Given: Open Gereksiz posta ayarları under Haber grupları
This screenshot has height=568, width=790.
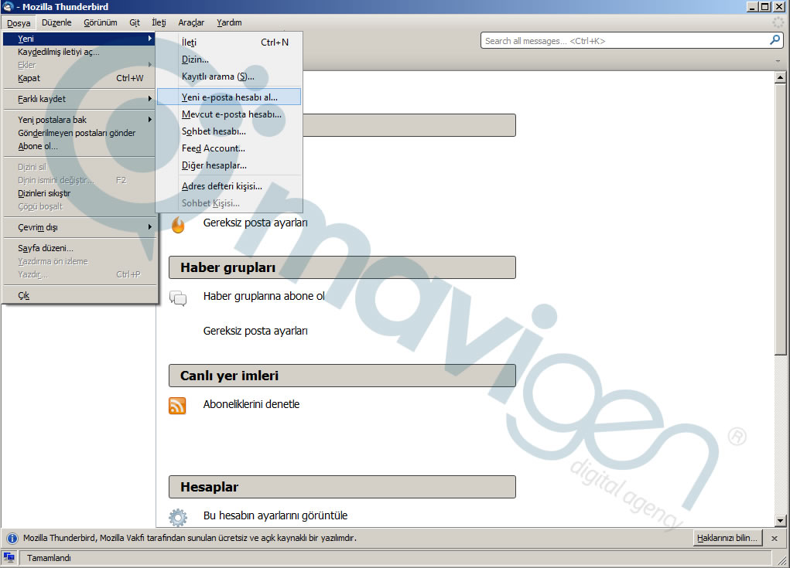Looking at the screenshot, I should tap(255, 331).
